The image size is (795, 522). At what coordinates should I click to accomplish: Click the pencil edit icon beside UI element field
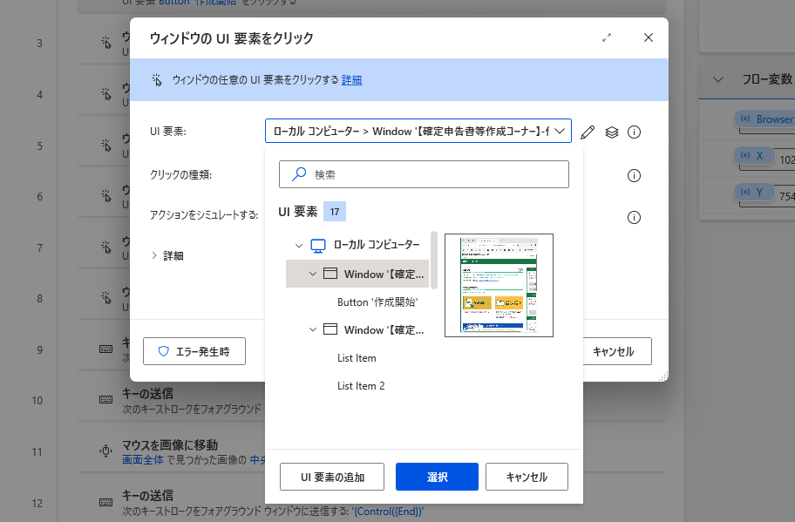point(588,132)
